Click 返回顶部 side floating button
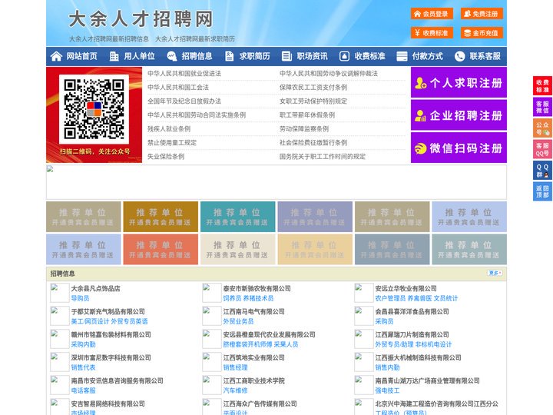Image resolution: width=553 pixels, height=415 pixels. [542, 191]
